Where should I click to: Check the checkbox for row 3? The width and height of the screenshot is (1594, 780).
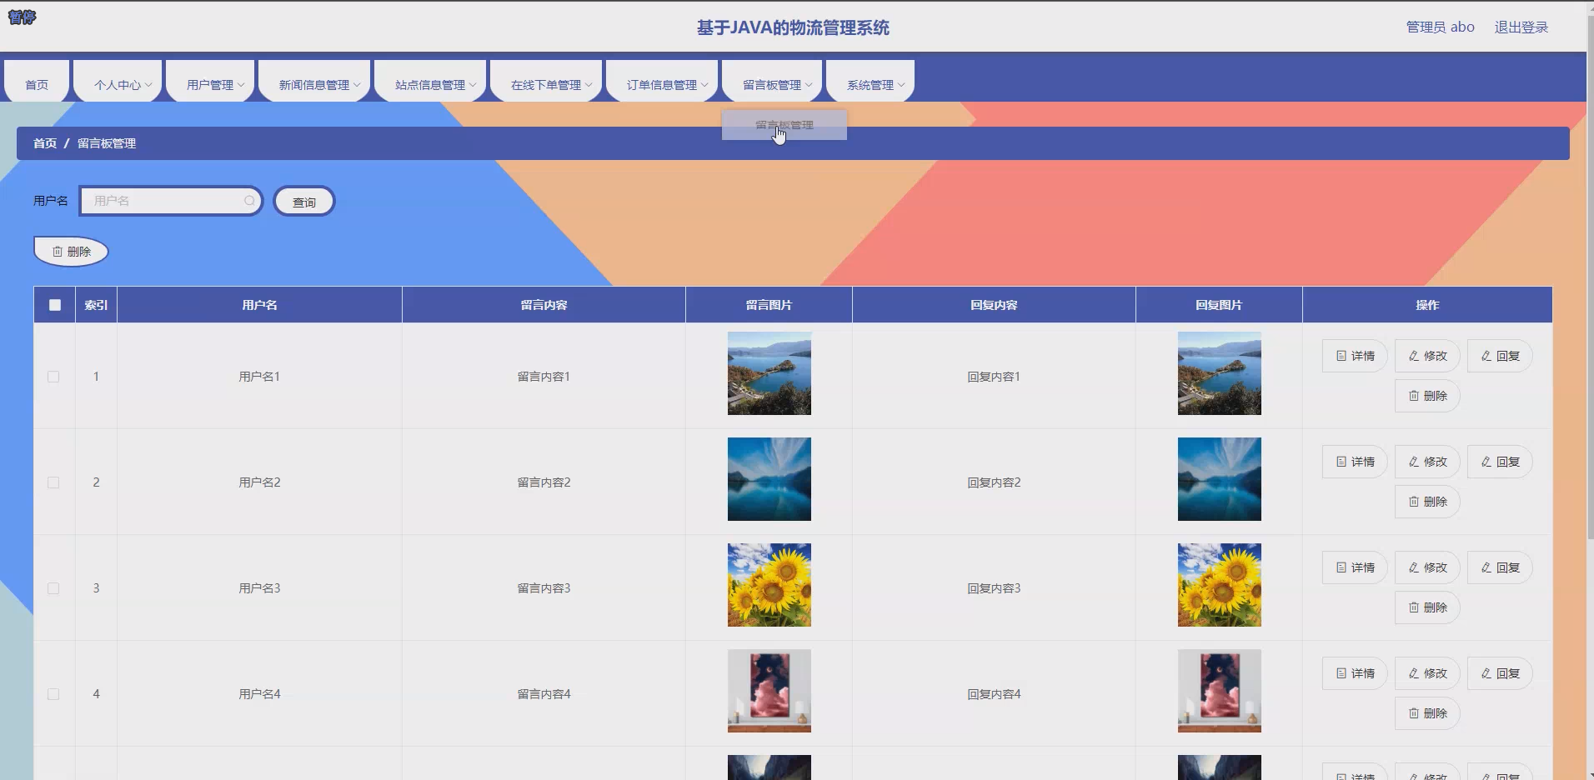coord(53,588)
